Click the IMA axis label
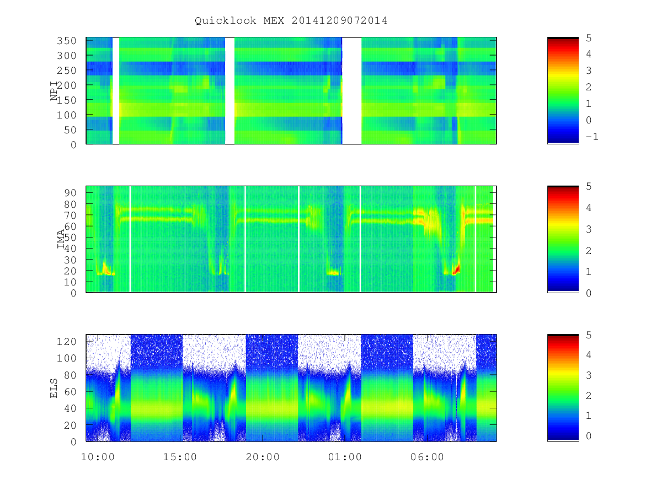This screenshot has width=662, height=496. [x=61, y=239]
